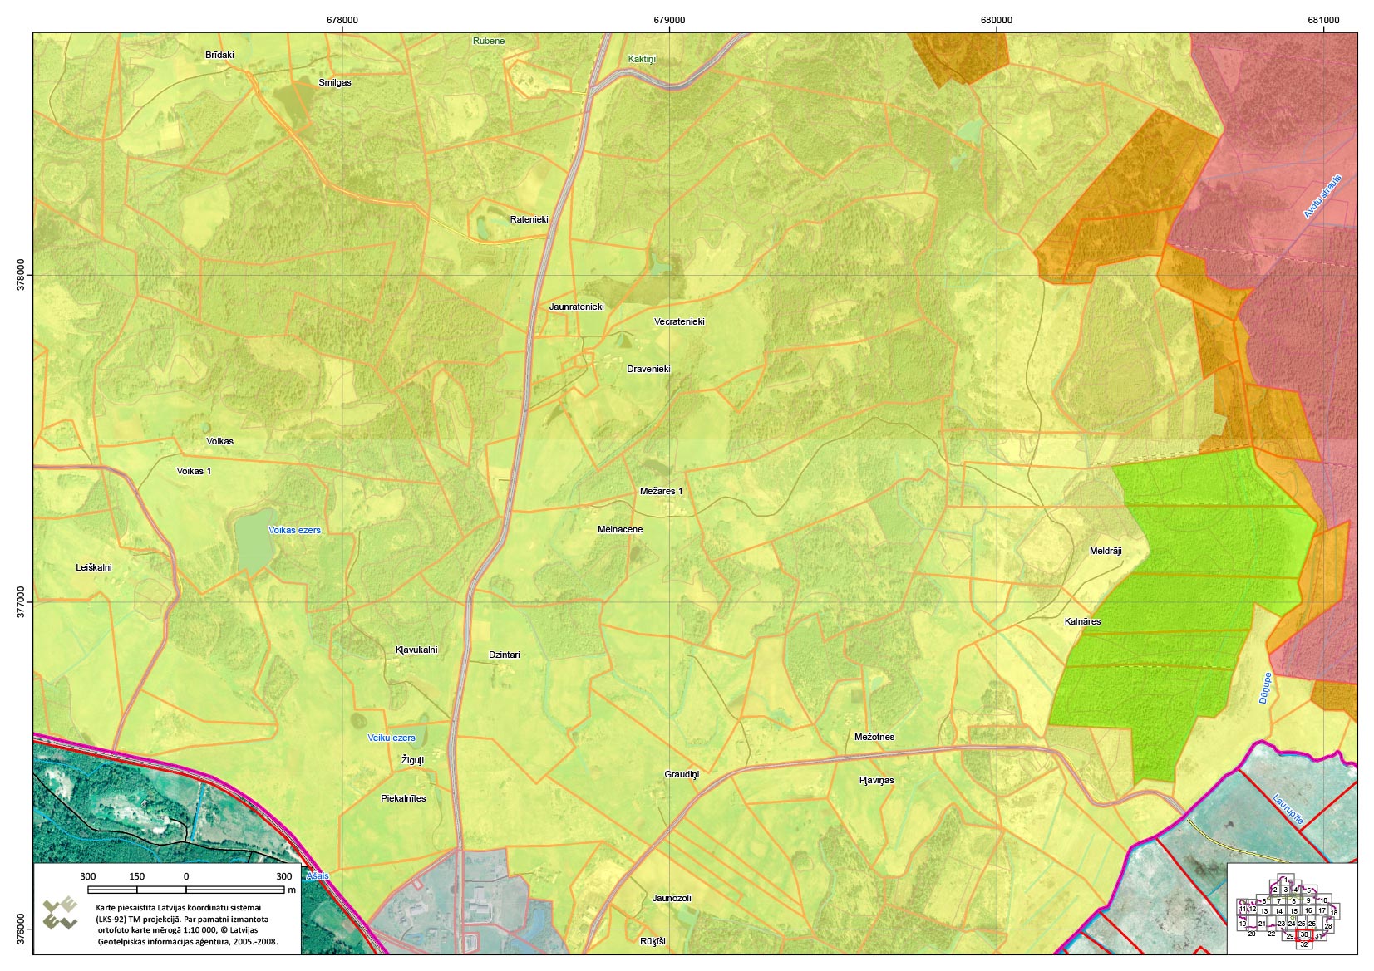Image resolution: width=1374 pixels, height=971 pixels.
Task: Click the Kļavukalni place label
Action: 416,650
